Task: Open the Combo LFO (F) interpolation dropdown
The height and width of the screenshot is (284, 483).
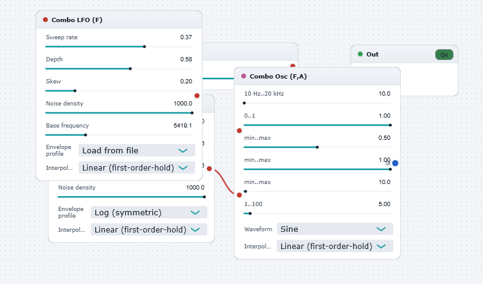Action: coord(137,167)
